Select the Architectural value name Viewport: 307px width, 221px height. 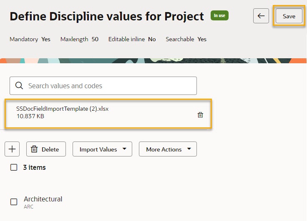point(43,199)
